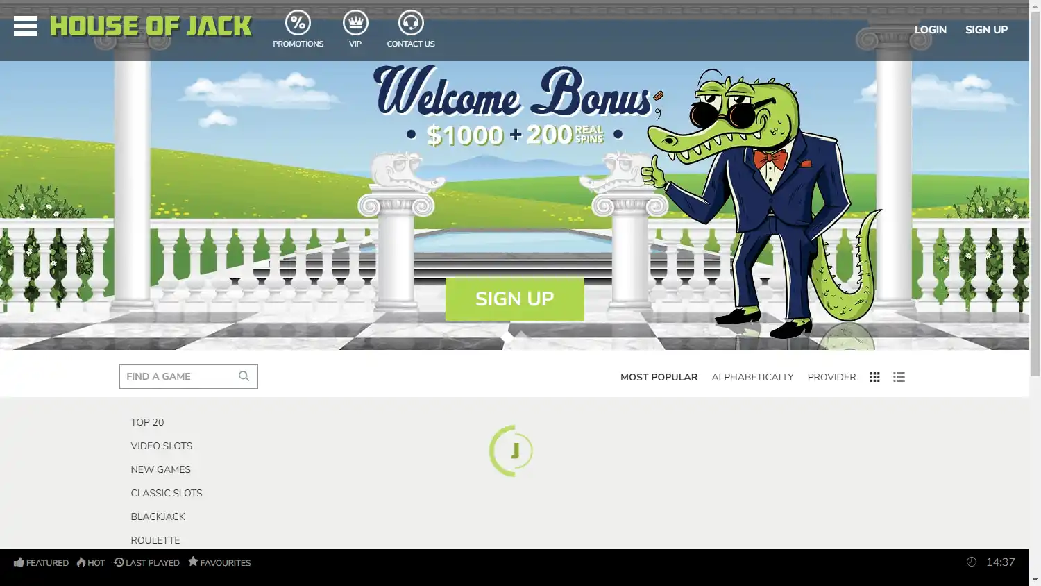The height and width of the screenshot is (586, 1041).
Task: Open Last Played games in bottom bar
Action: (146, 562)
